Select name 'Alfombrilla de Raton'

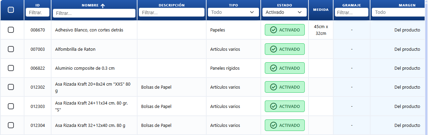click(x=75, y=49)
